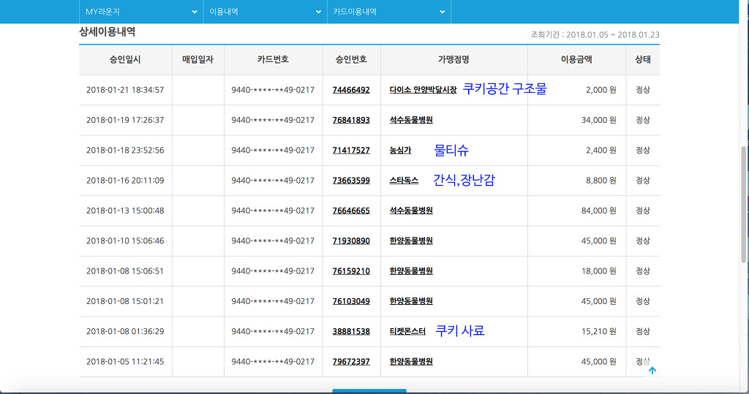This screenshot has height=394, width=749.
Task: Click the 카드번호 column header
Action: [274, 60]
